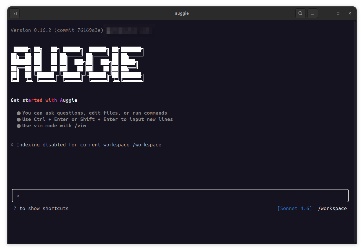This screenshot has width=364, height=252.
Task: Click /workspace in the indexing message
Action: (147, 145)
